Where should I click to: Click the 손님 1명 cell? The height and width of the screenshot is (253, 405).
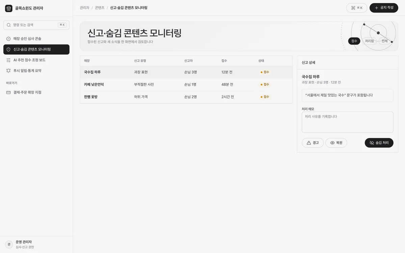(190, 85)
